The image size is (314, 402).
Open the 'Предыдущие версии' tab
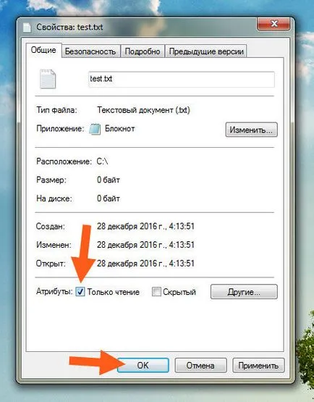(206, 51)
